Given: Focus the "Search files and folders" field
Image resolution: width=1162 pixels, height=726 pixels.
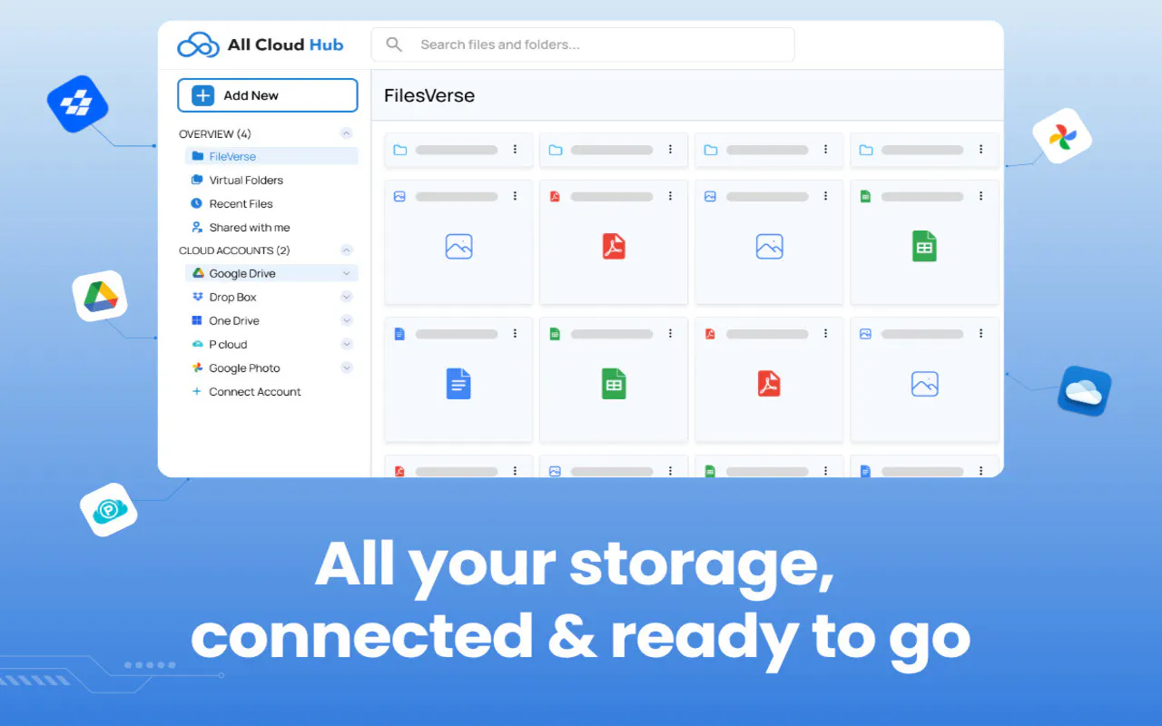Looking at the screenshot, I should [583, 44].
